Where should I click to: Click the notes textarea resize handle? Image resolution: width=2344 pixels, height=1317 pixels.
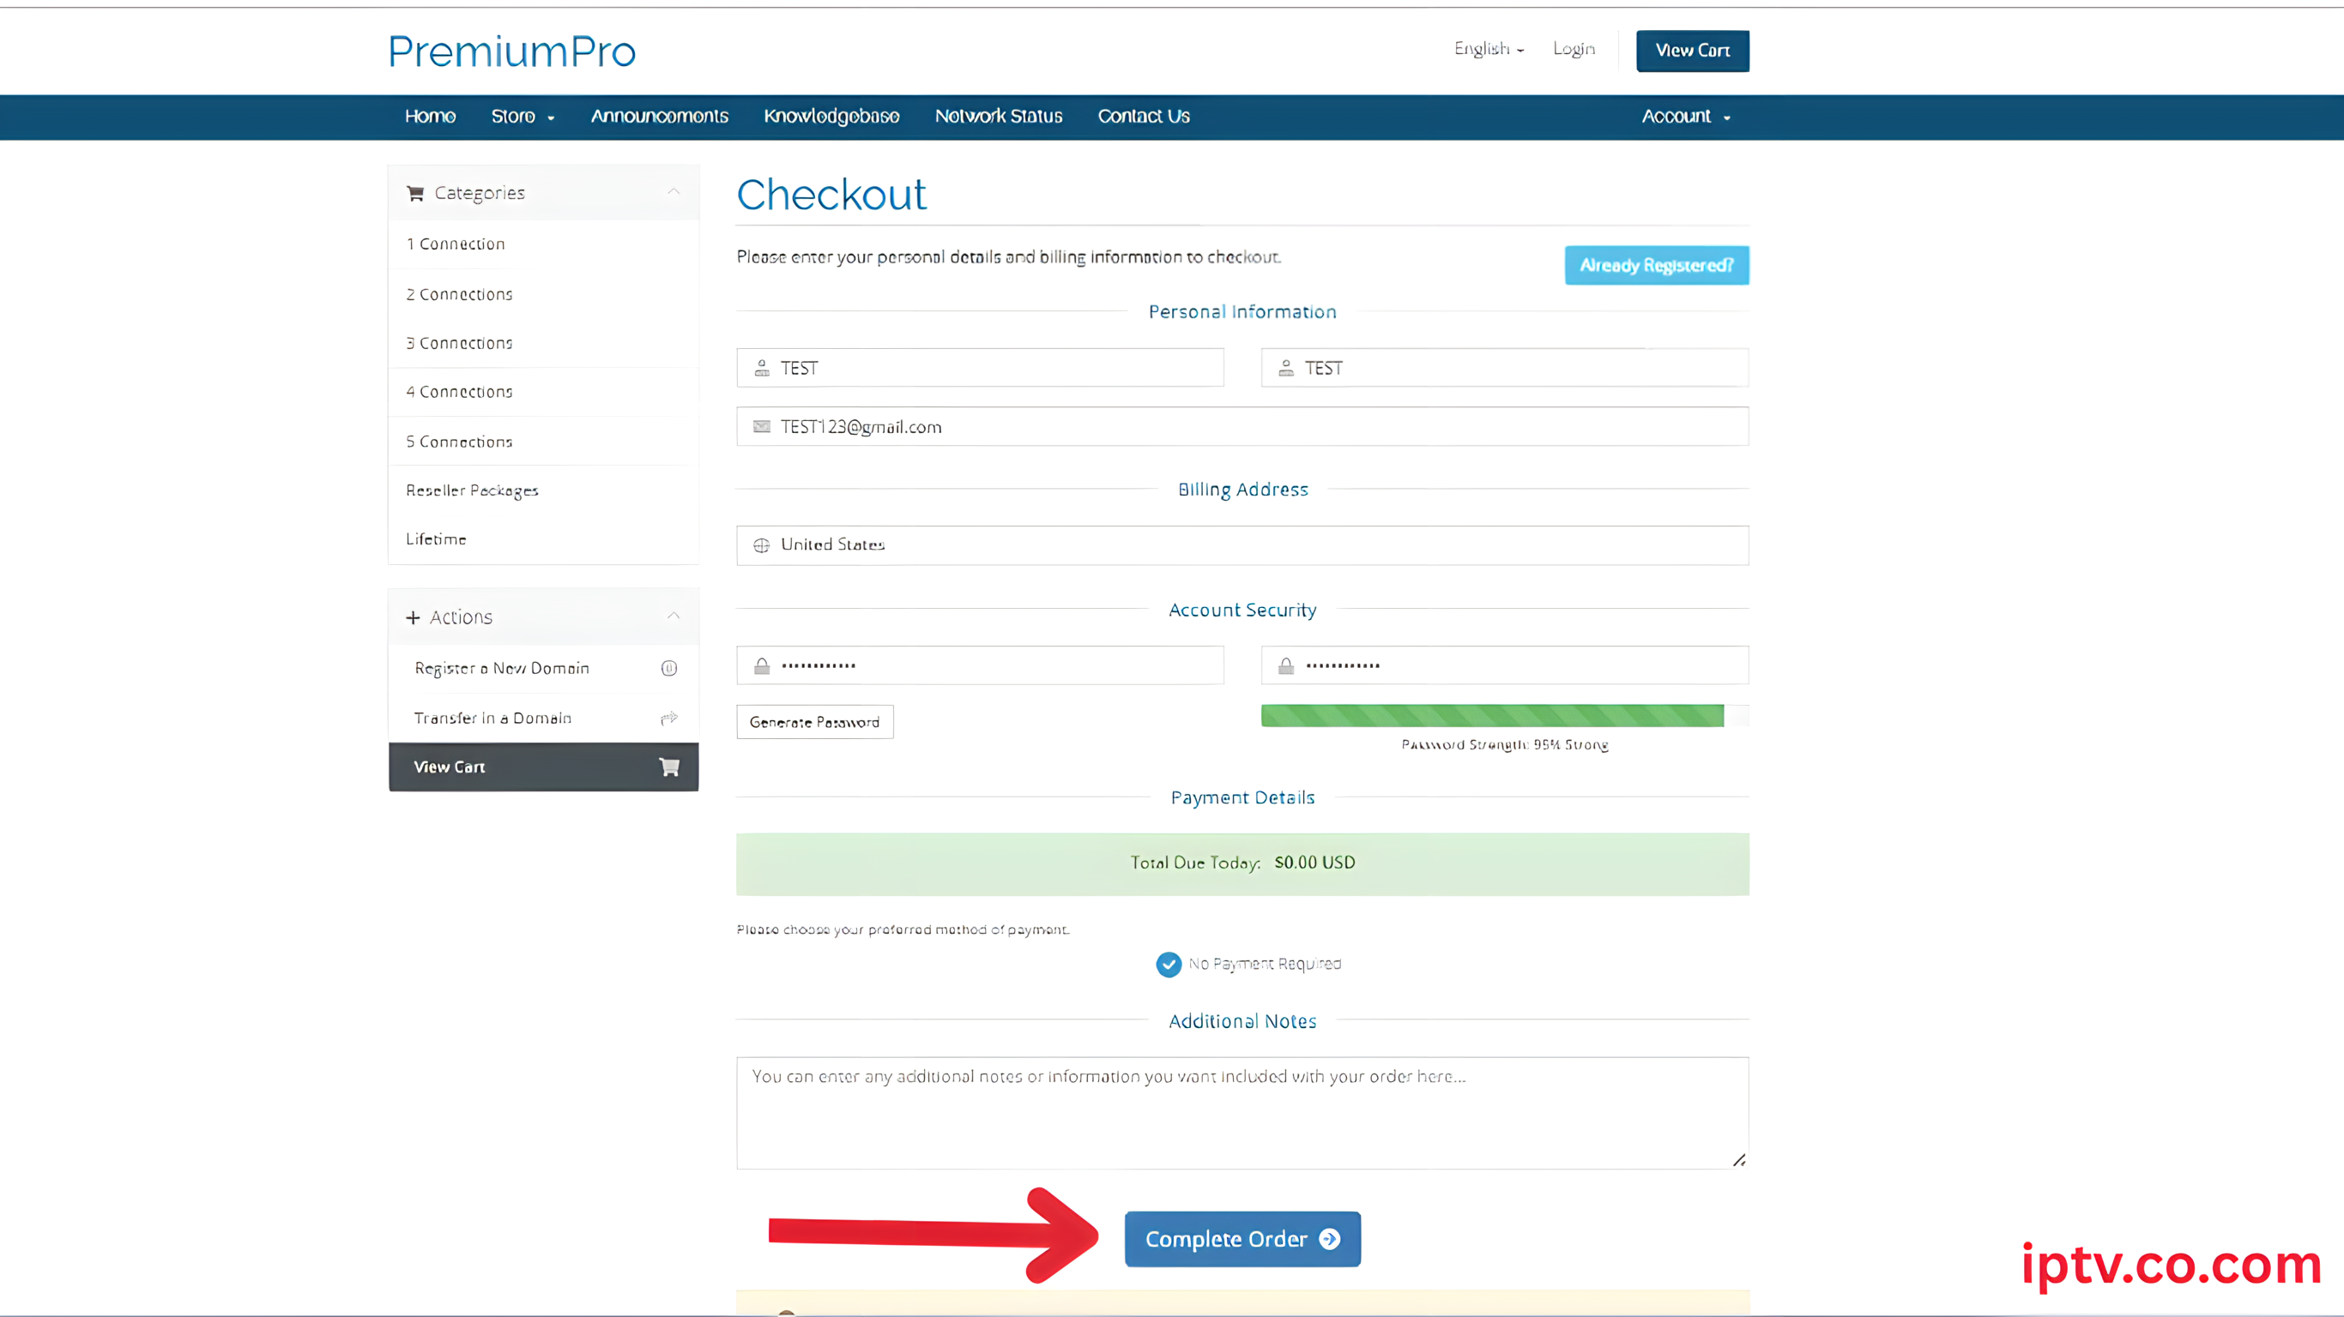[1739, 1159]
